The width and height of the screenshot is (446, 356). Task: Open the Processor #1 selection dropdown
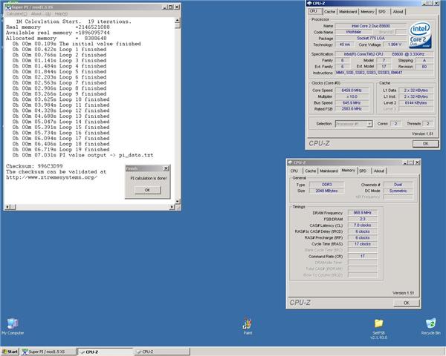point(354,124)
